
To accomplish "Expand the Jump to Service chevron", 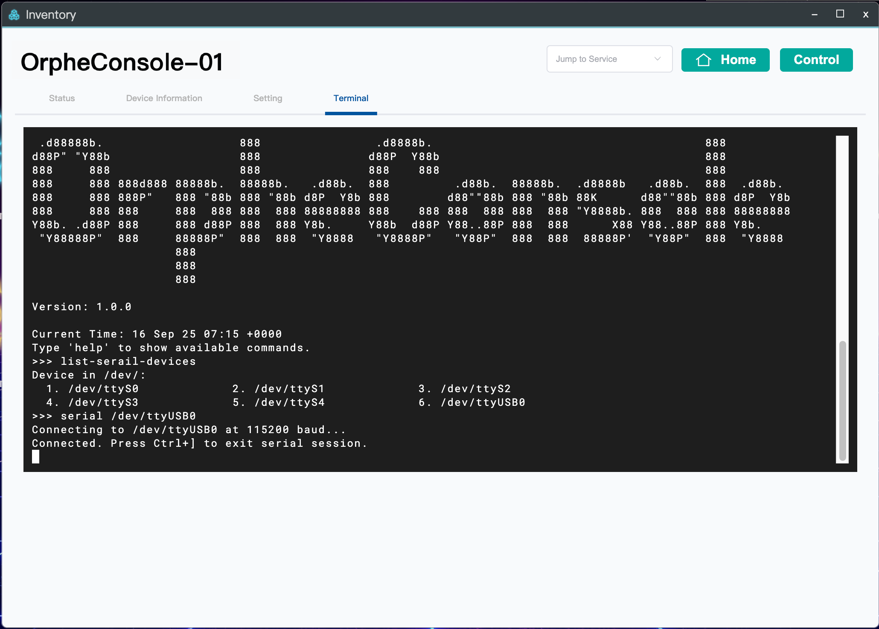I will coord(657,59).
